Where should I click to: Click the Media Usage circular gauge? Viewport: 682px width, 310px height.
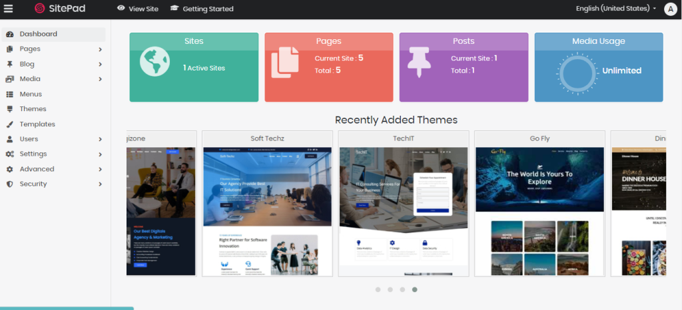[577, 73]
